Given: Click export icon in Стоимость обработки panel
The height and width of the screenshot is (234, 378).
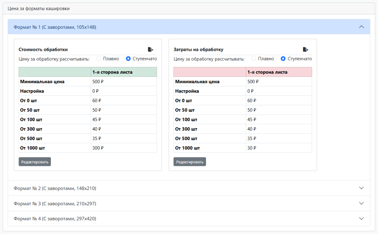Looking at the screenshot, I should pyautogui.click(x=150, y=49).
